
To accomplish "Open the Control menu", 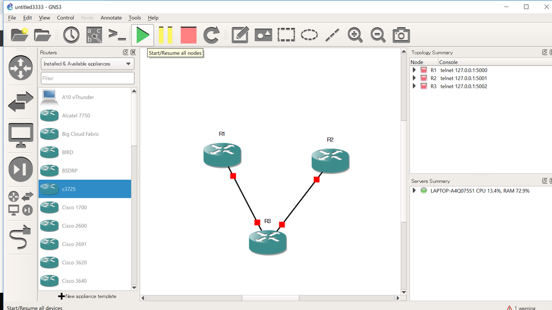I will [65, 18].
